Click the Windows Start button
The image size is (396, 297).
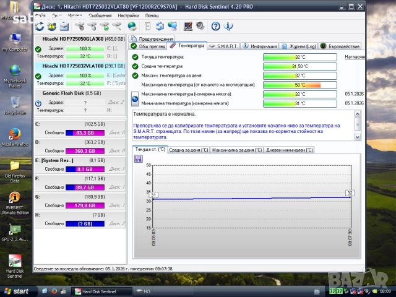(x=17, y=291)
